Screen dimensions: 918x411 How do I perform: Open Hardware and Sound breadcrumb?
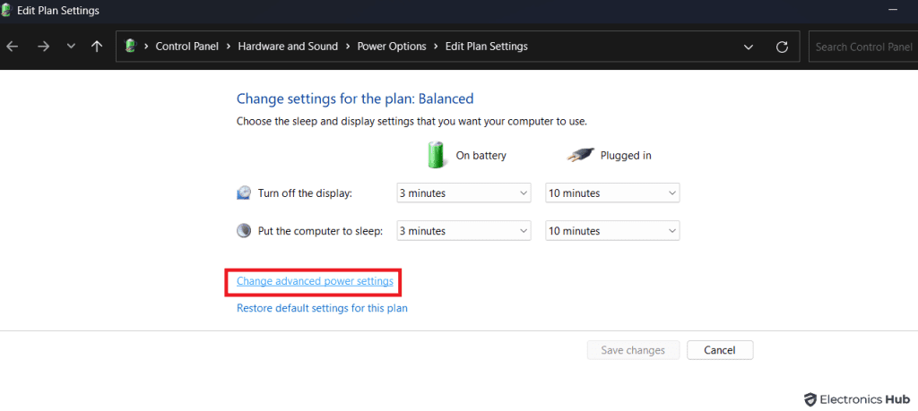tap(288, 47)
